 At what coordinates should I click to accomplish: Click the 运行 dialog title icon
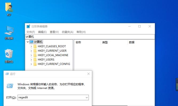[7, 74]
